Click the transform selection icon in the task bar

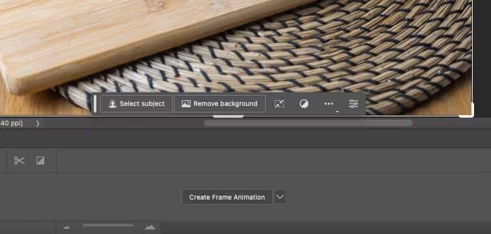[279, 104]
